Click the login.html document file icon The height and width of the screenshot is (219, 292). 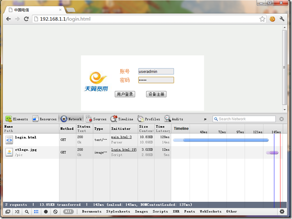point(9,140)
